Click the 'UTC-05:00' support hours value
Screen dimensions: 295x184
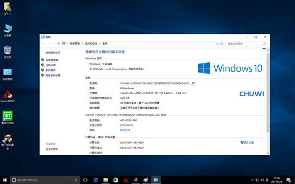[x=126, y=125]
